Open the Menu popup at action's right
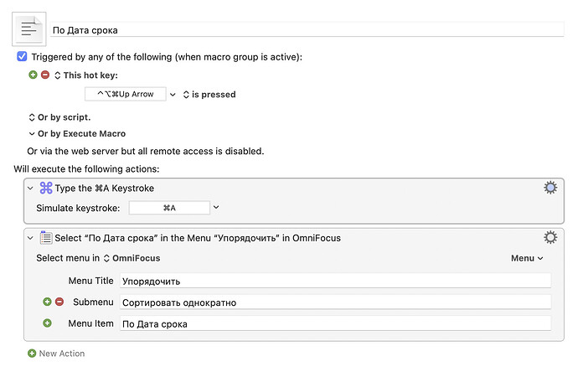The image size is (578, 367). [527, 258]
